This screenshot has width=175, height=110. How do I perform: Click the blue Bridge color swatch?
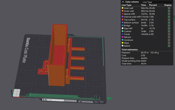[122, 25]
